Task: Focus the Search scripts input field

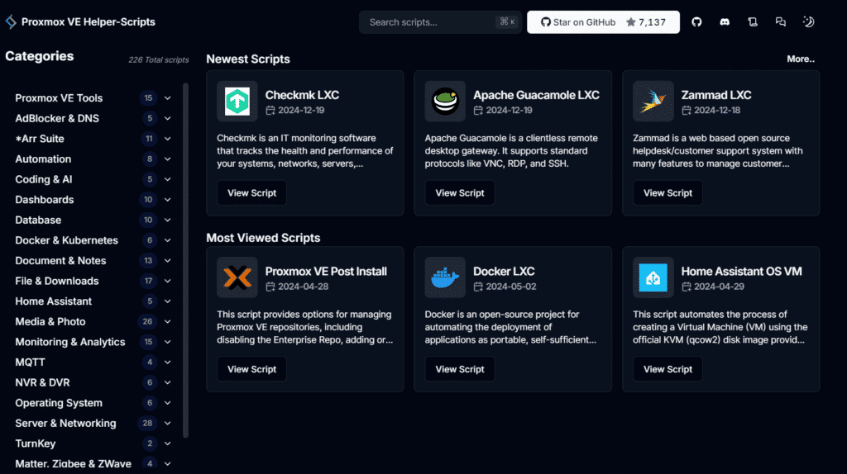Action: coord(440,22)
